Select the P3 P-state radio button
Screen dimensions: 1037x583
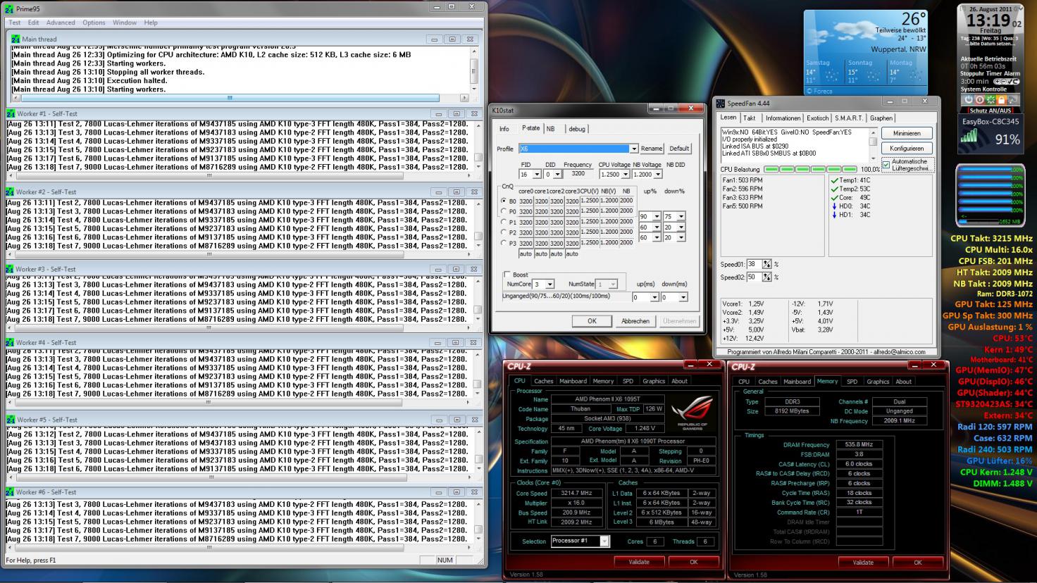[x=504, y=243]
